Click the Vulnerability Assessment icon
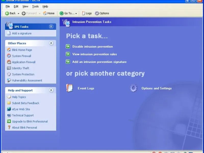204x153 pixels. point(9,80)
